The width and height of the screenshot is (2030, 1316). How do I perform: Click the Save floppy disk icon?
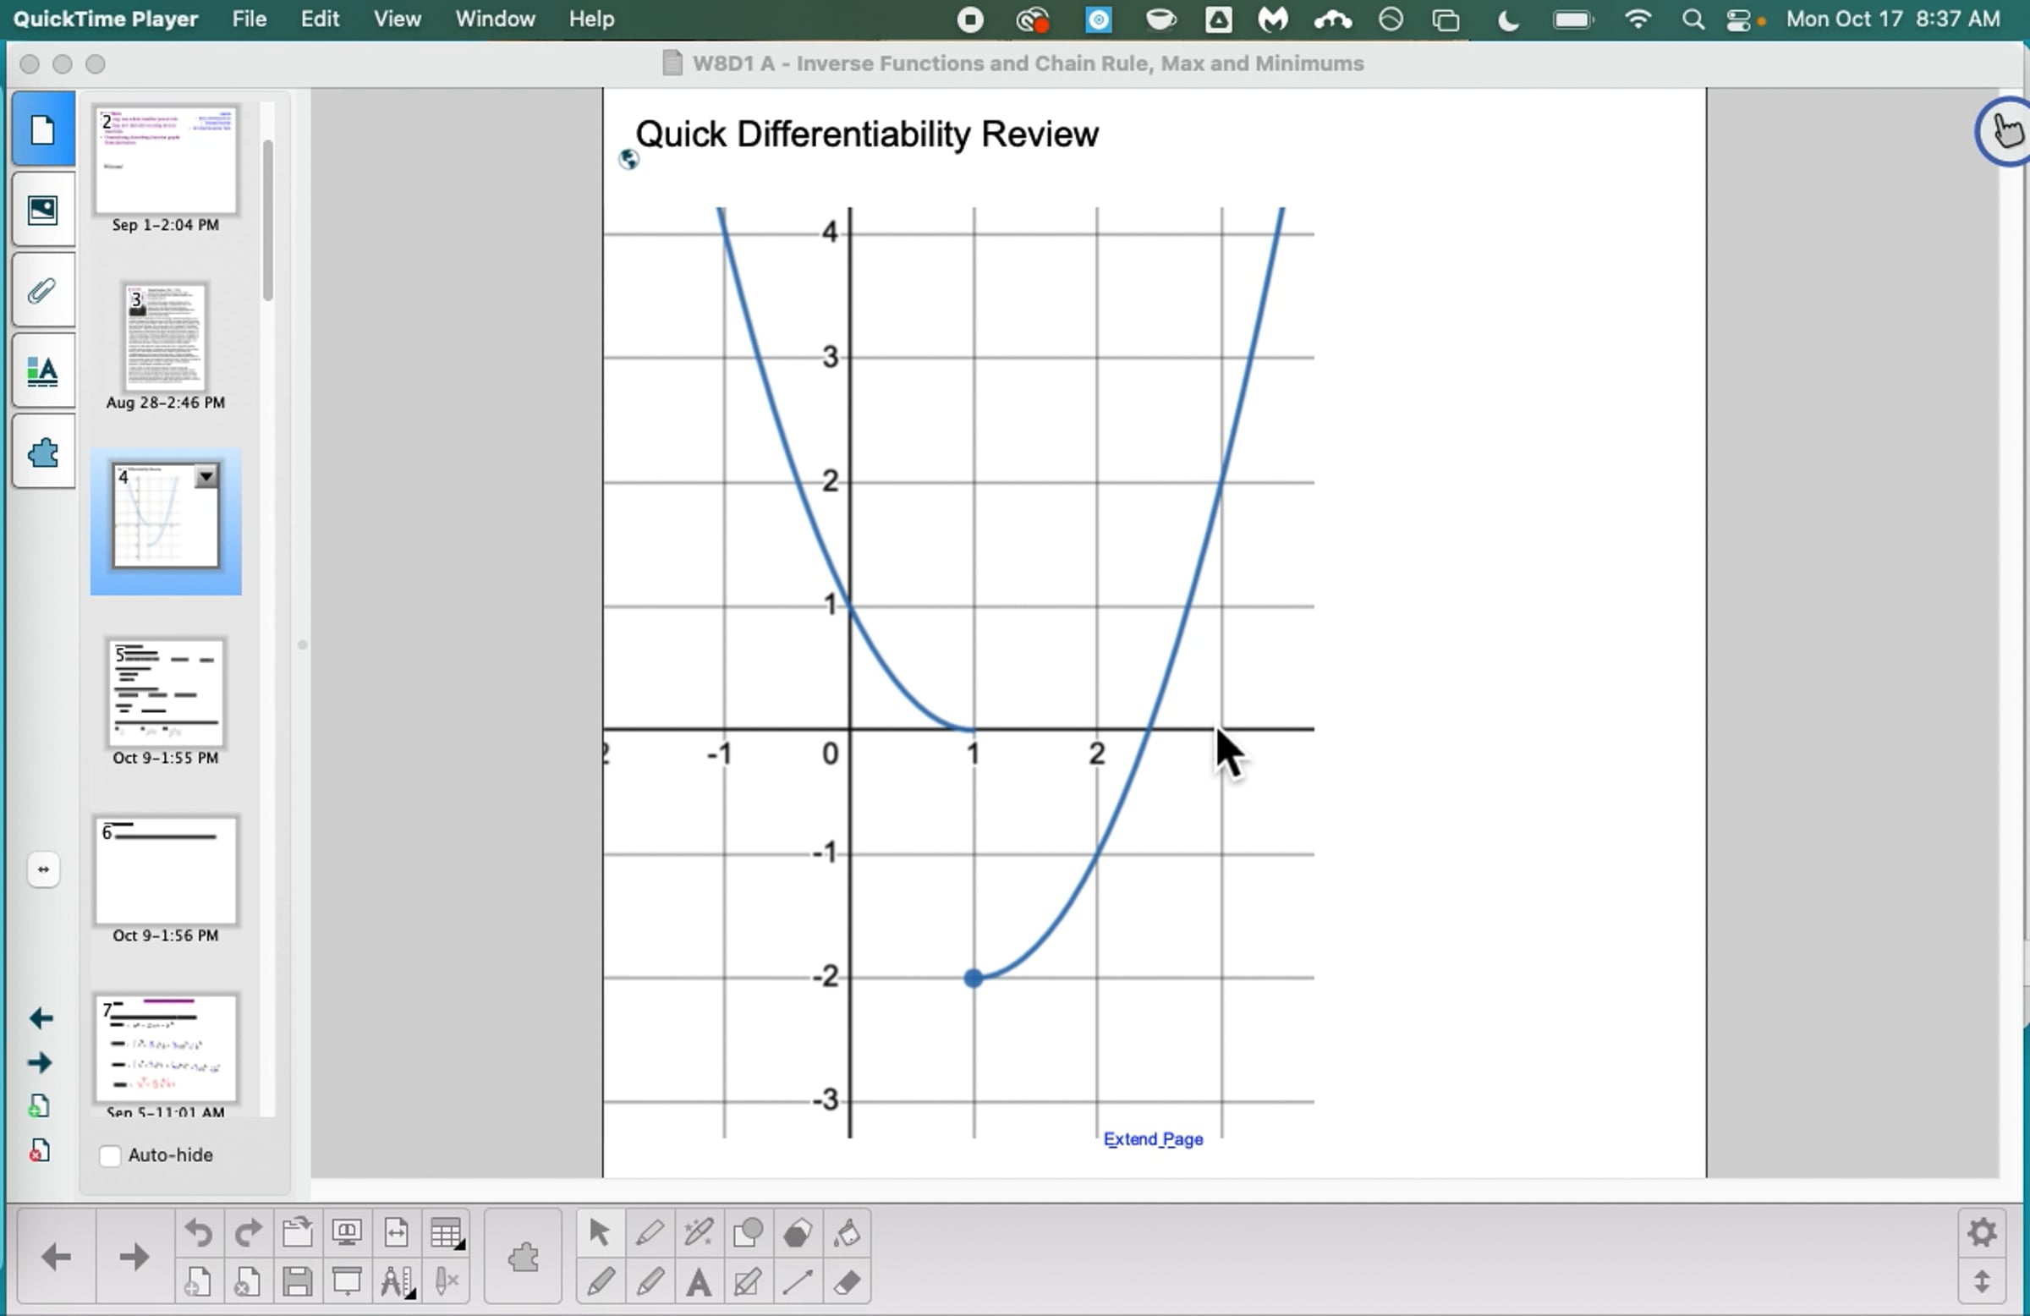point(297,1282)
